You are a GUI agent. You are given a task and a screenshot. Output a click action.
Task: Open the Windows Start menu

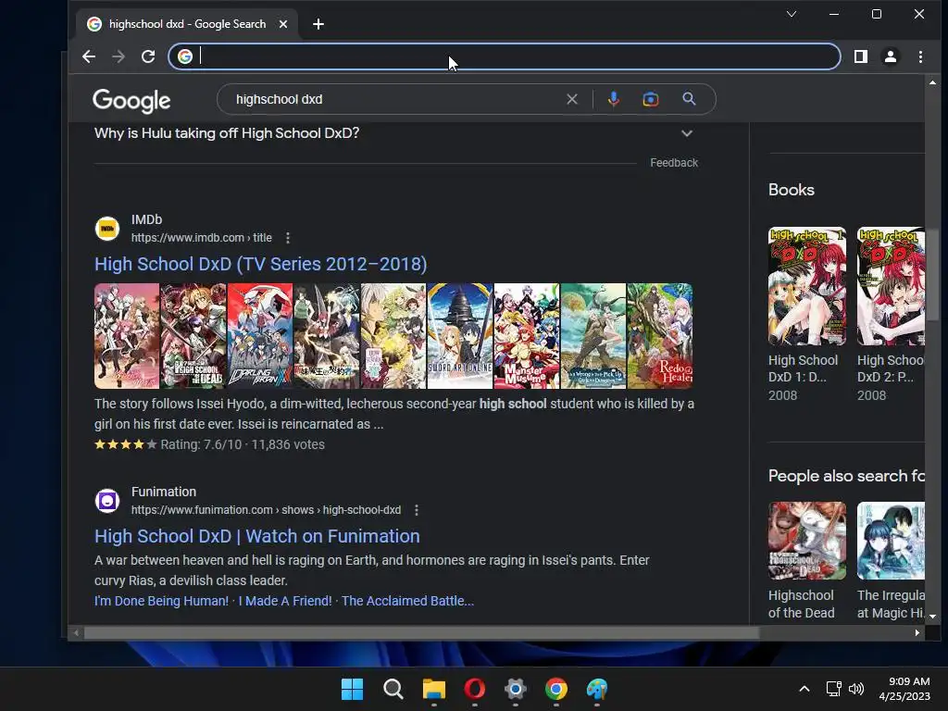(353, 689)
